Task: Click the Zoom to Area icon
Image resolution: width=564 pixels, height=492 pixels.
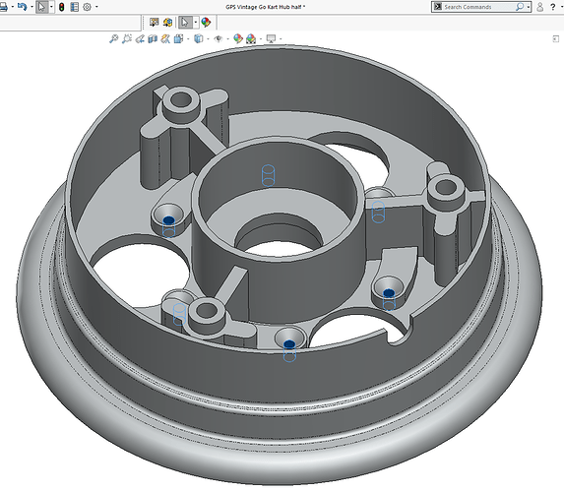Action: point(127,38)
